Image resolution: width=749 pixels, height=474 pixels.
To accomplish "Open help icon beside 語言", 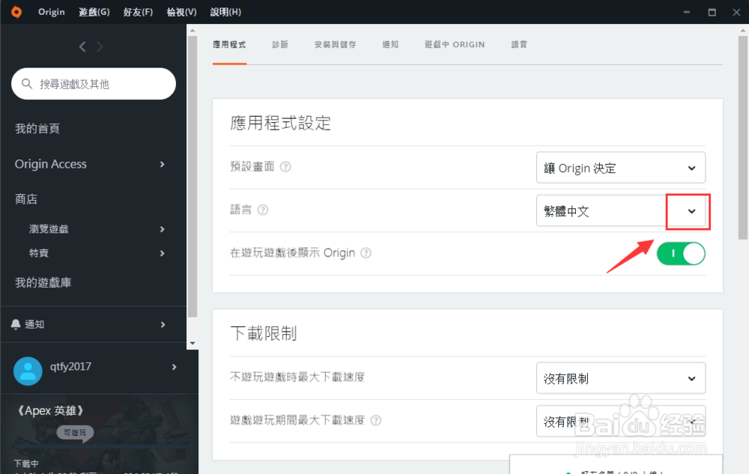I will point(263,210).
